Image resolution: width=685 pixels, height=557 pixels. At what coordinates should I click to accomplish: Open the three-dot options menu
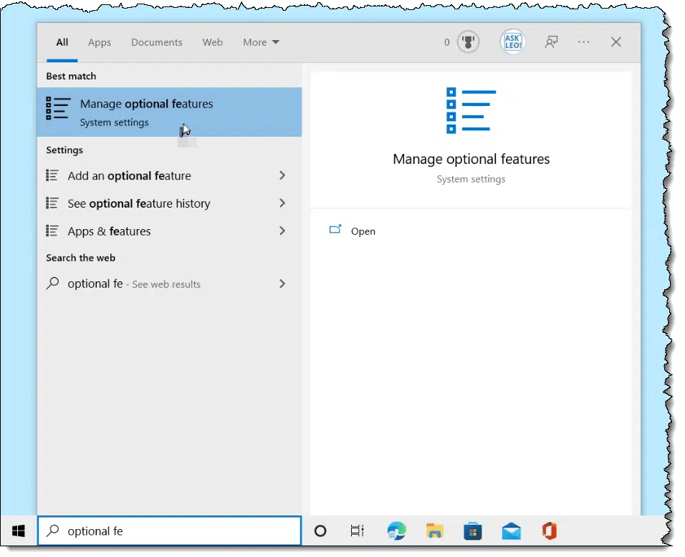point(584,42)
